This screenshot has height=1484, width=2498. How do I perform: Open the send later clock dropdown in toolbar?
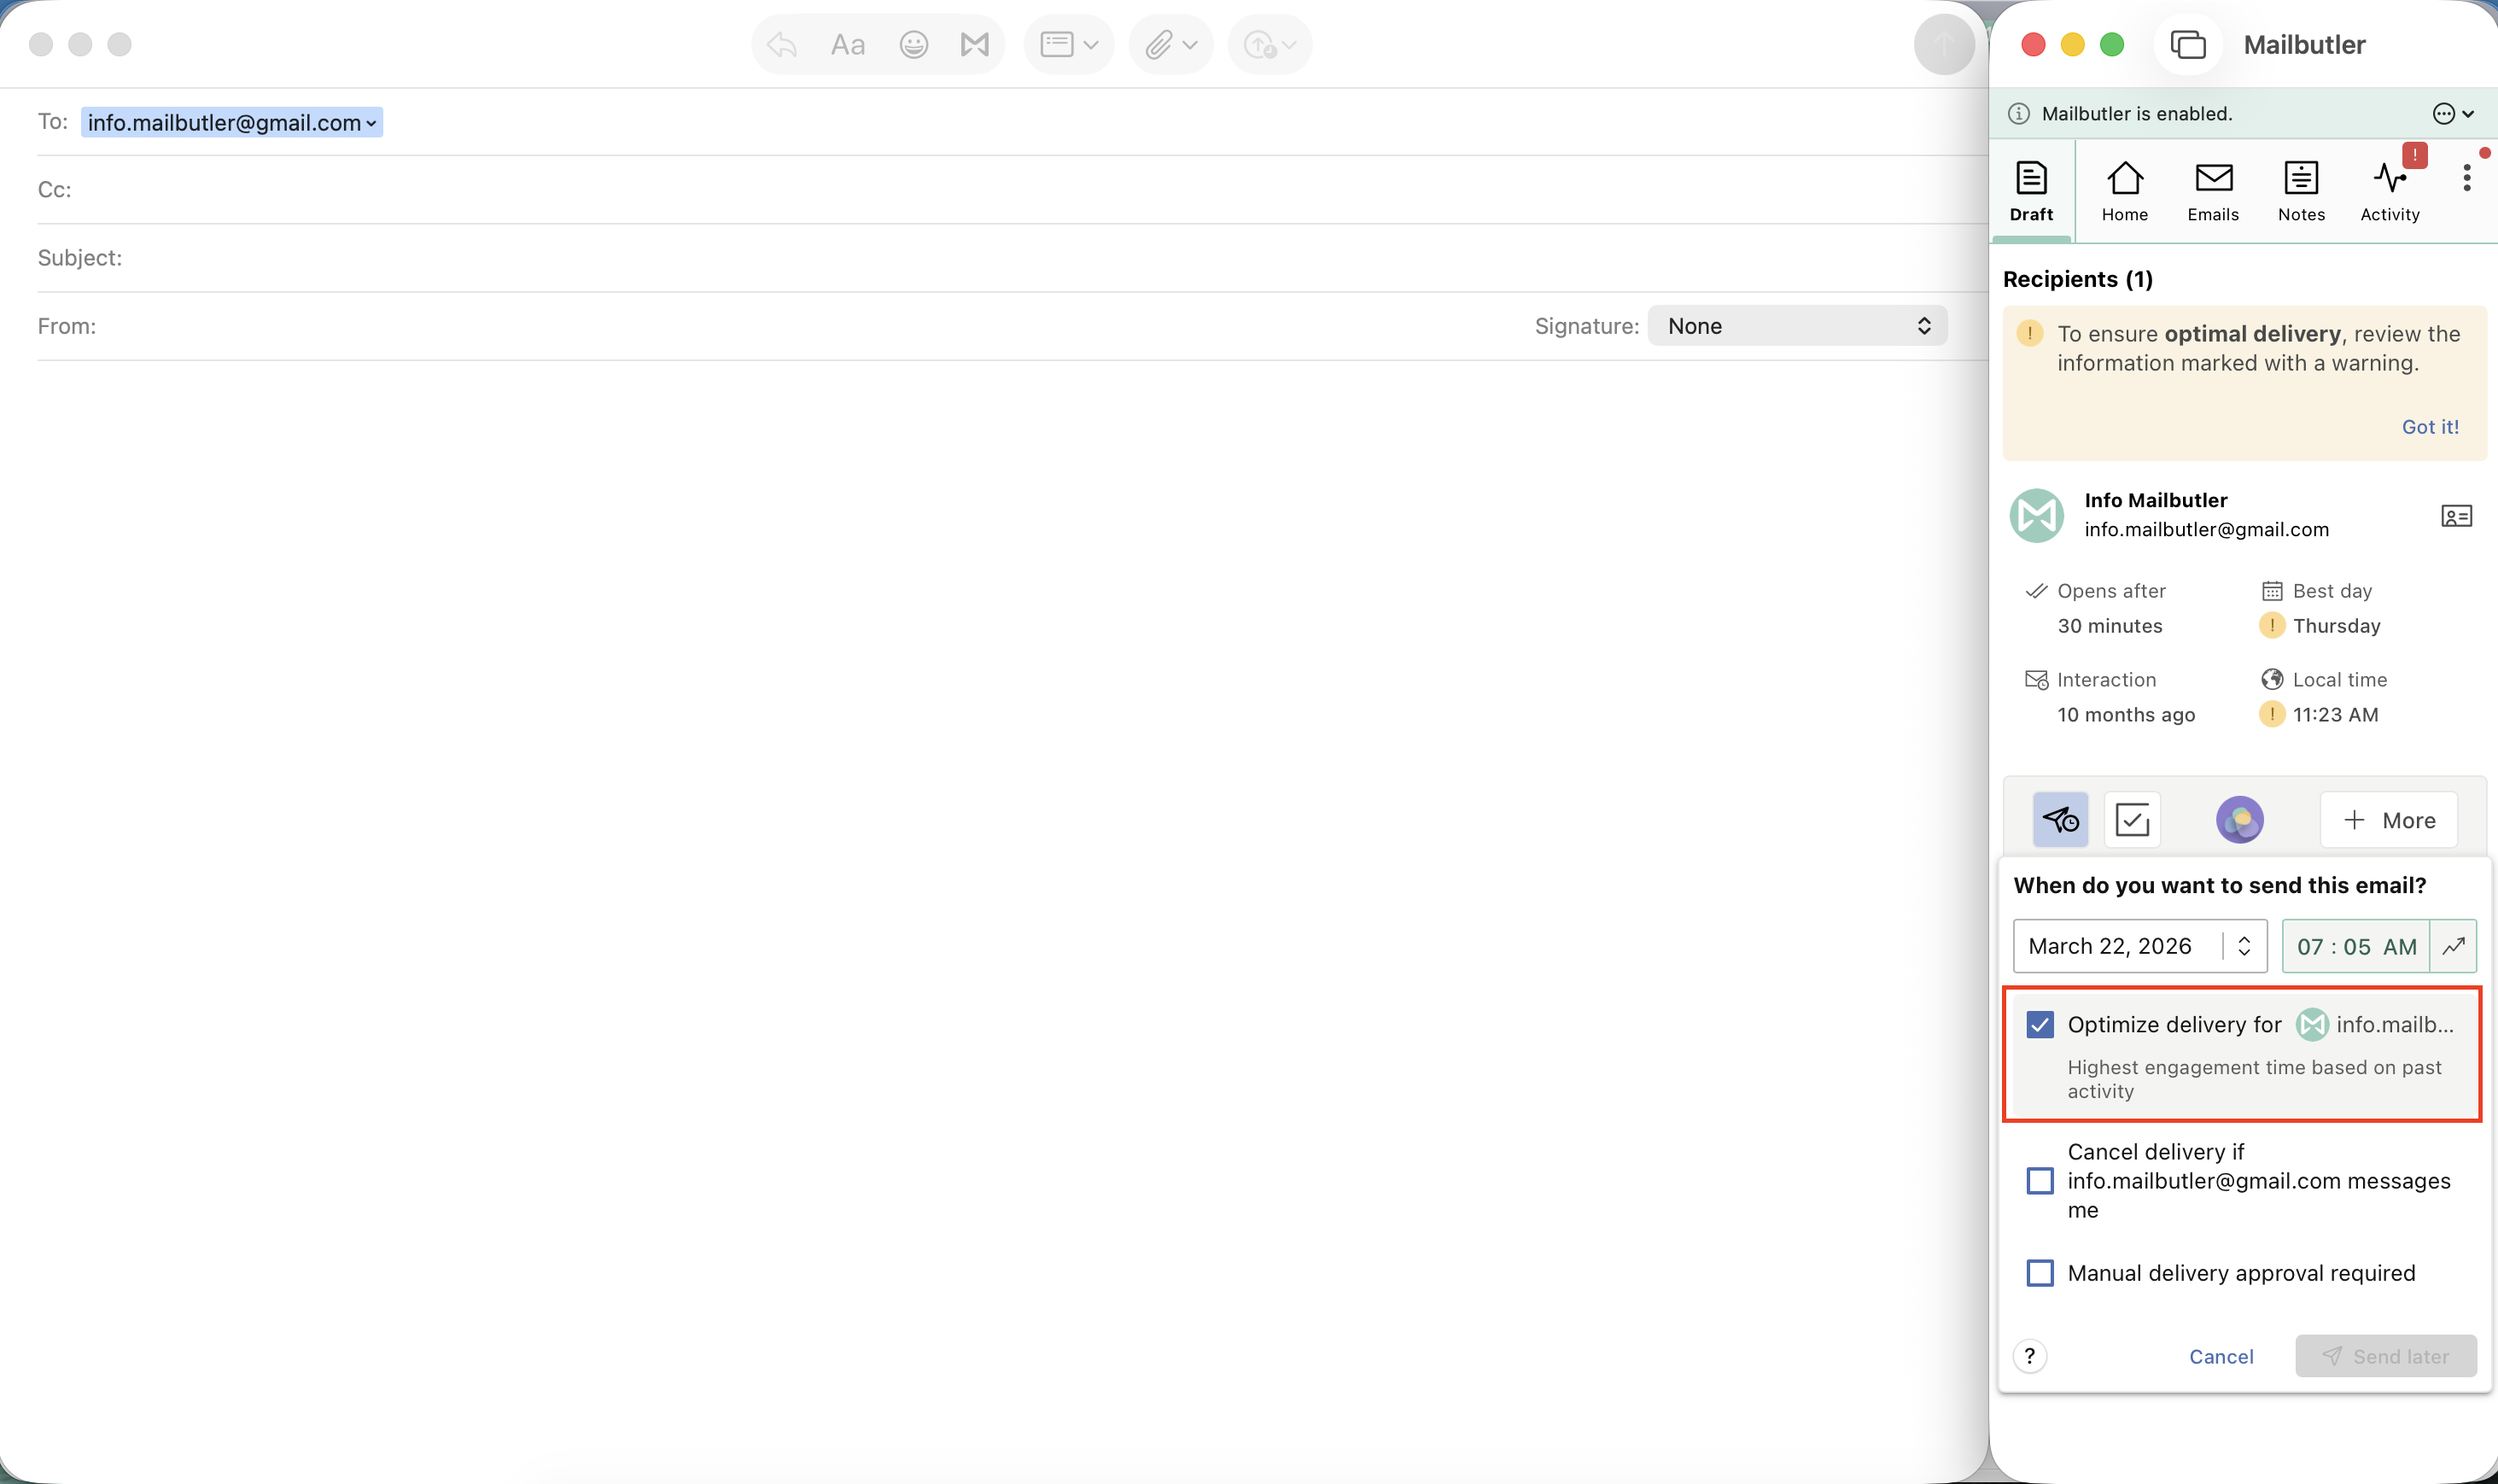[x=1269, y=44]
